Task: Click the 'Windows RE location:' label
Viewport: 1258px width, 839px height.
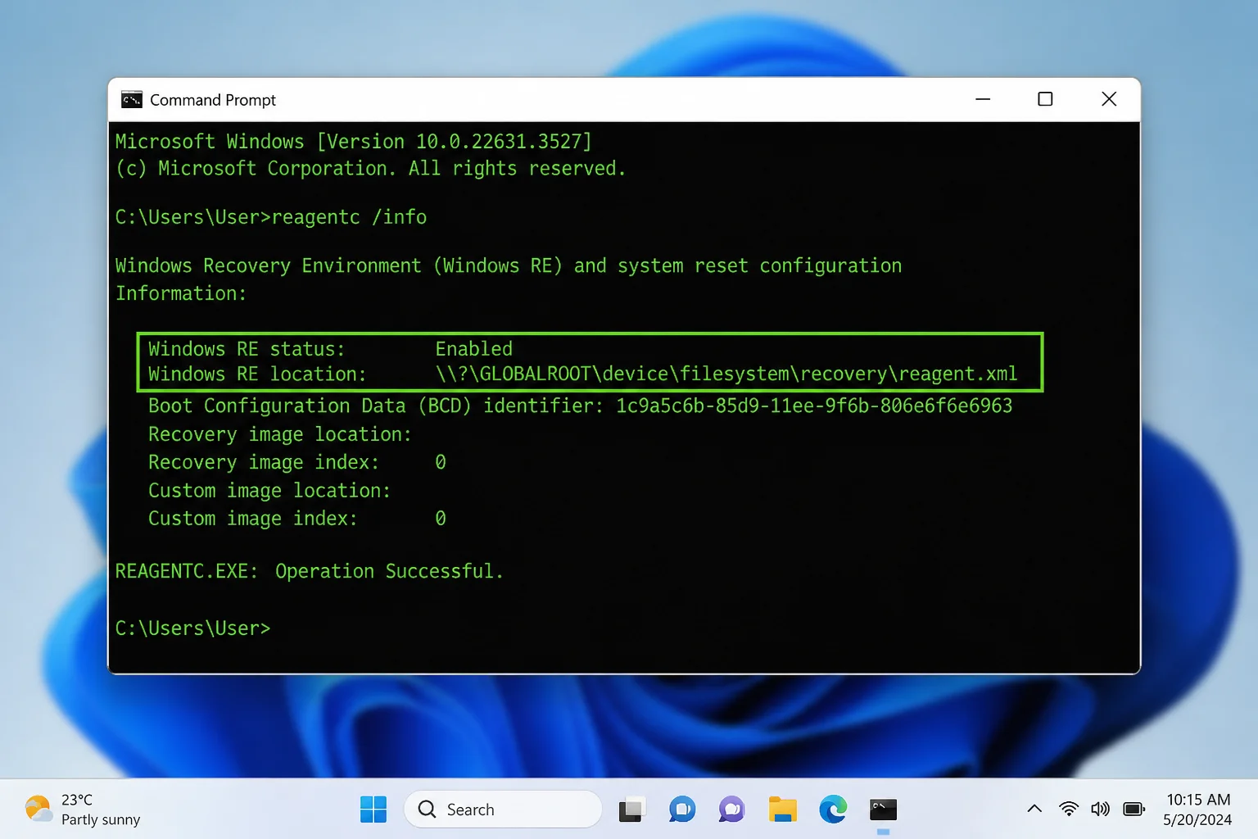Action: 257,374
